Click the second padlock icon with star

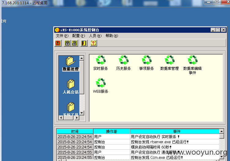click(x=74, y=43)
